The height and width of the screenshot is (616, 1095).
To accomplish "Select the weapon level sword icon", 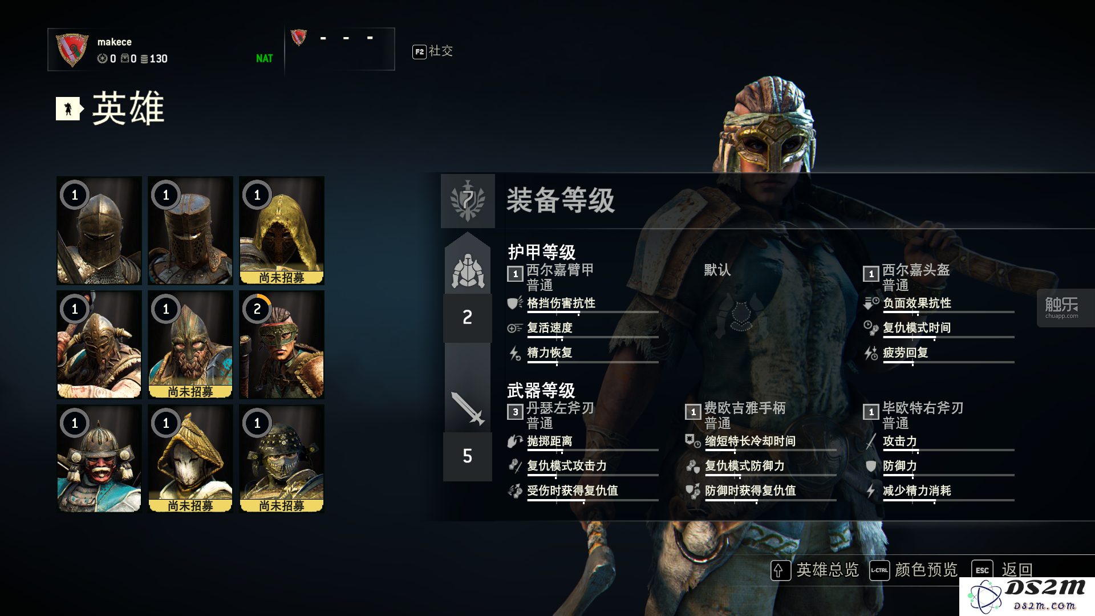I will tap(468, 408).
